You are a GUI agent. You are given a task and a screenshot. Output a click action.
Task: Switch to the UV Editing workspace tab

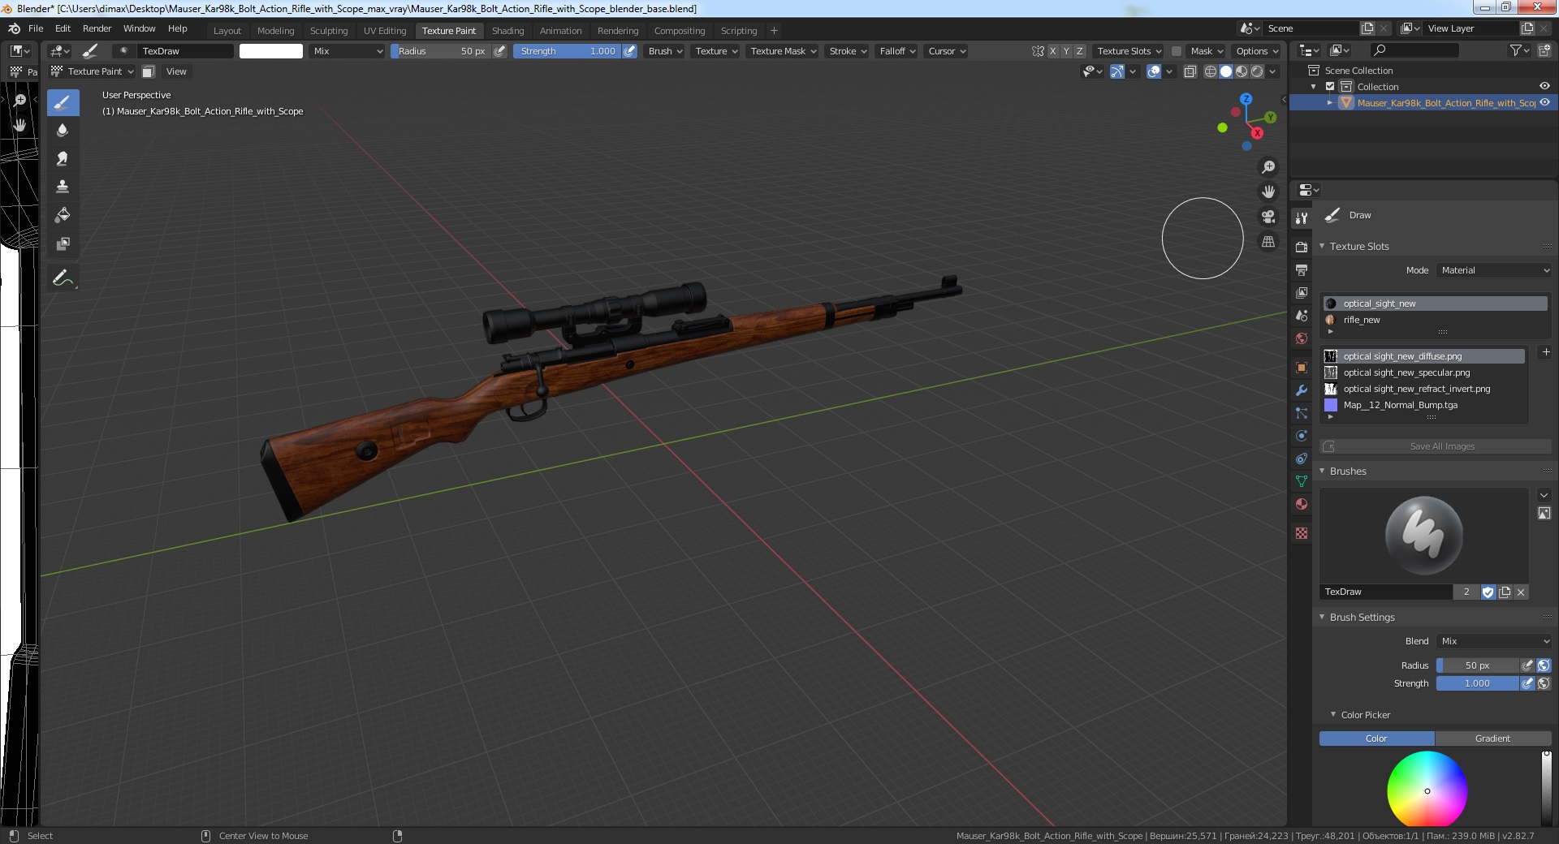pos(385,31)
